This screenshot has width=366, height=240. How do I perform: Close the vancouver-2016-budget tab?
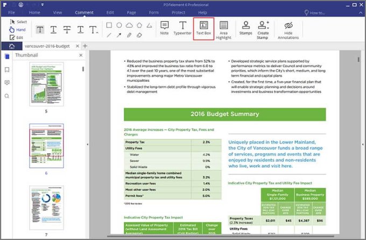[x=78, y=46]
